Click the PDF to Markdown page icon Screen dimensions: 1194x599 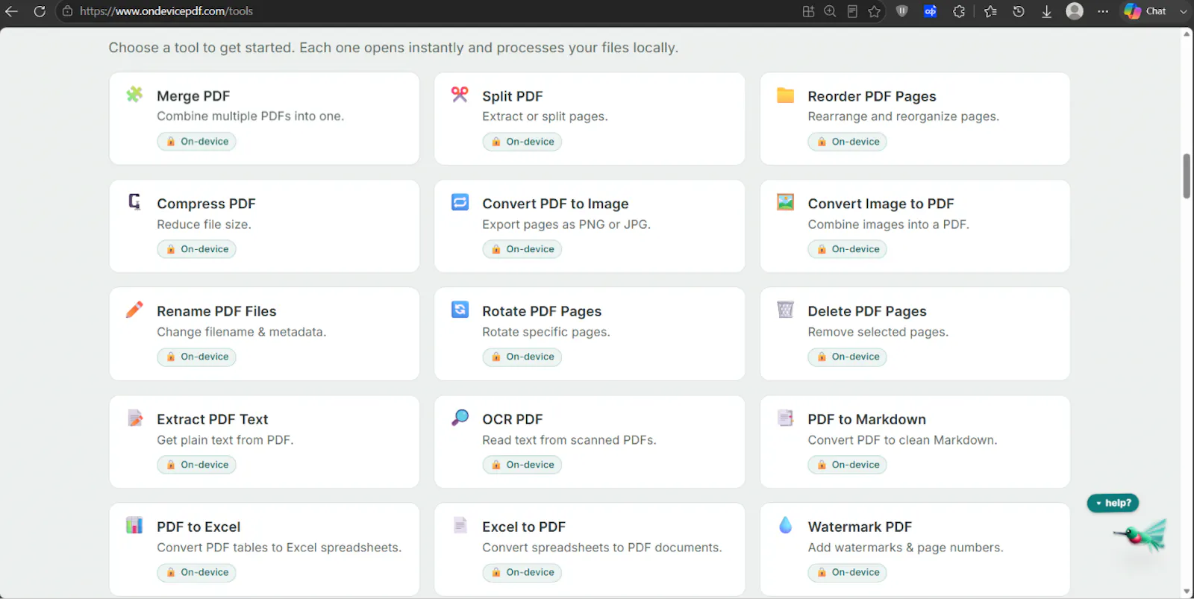[785, 418]
